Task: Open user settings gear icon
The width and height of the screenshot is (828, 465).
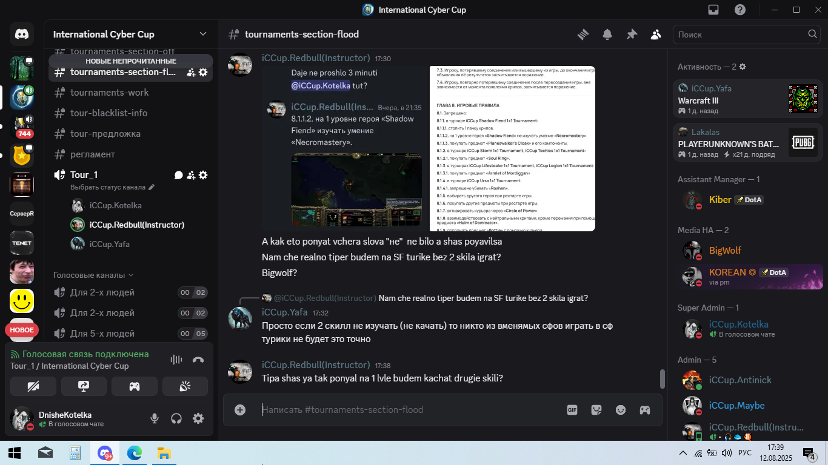Action: 198,418
